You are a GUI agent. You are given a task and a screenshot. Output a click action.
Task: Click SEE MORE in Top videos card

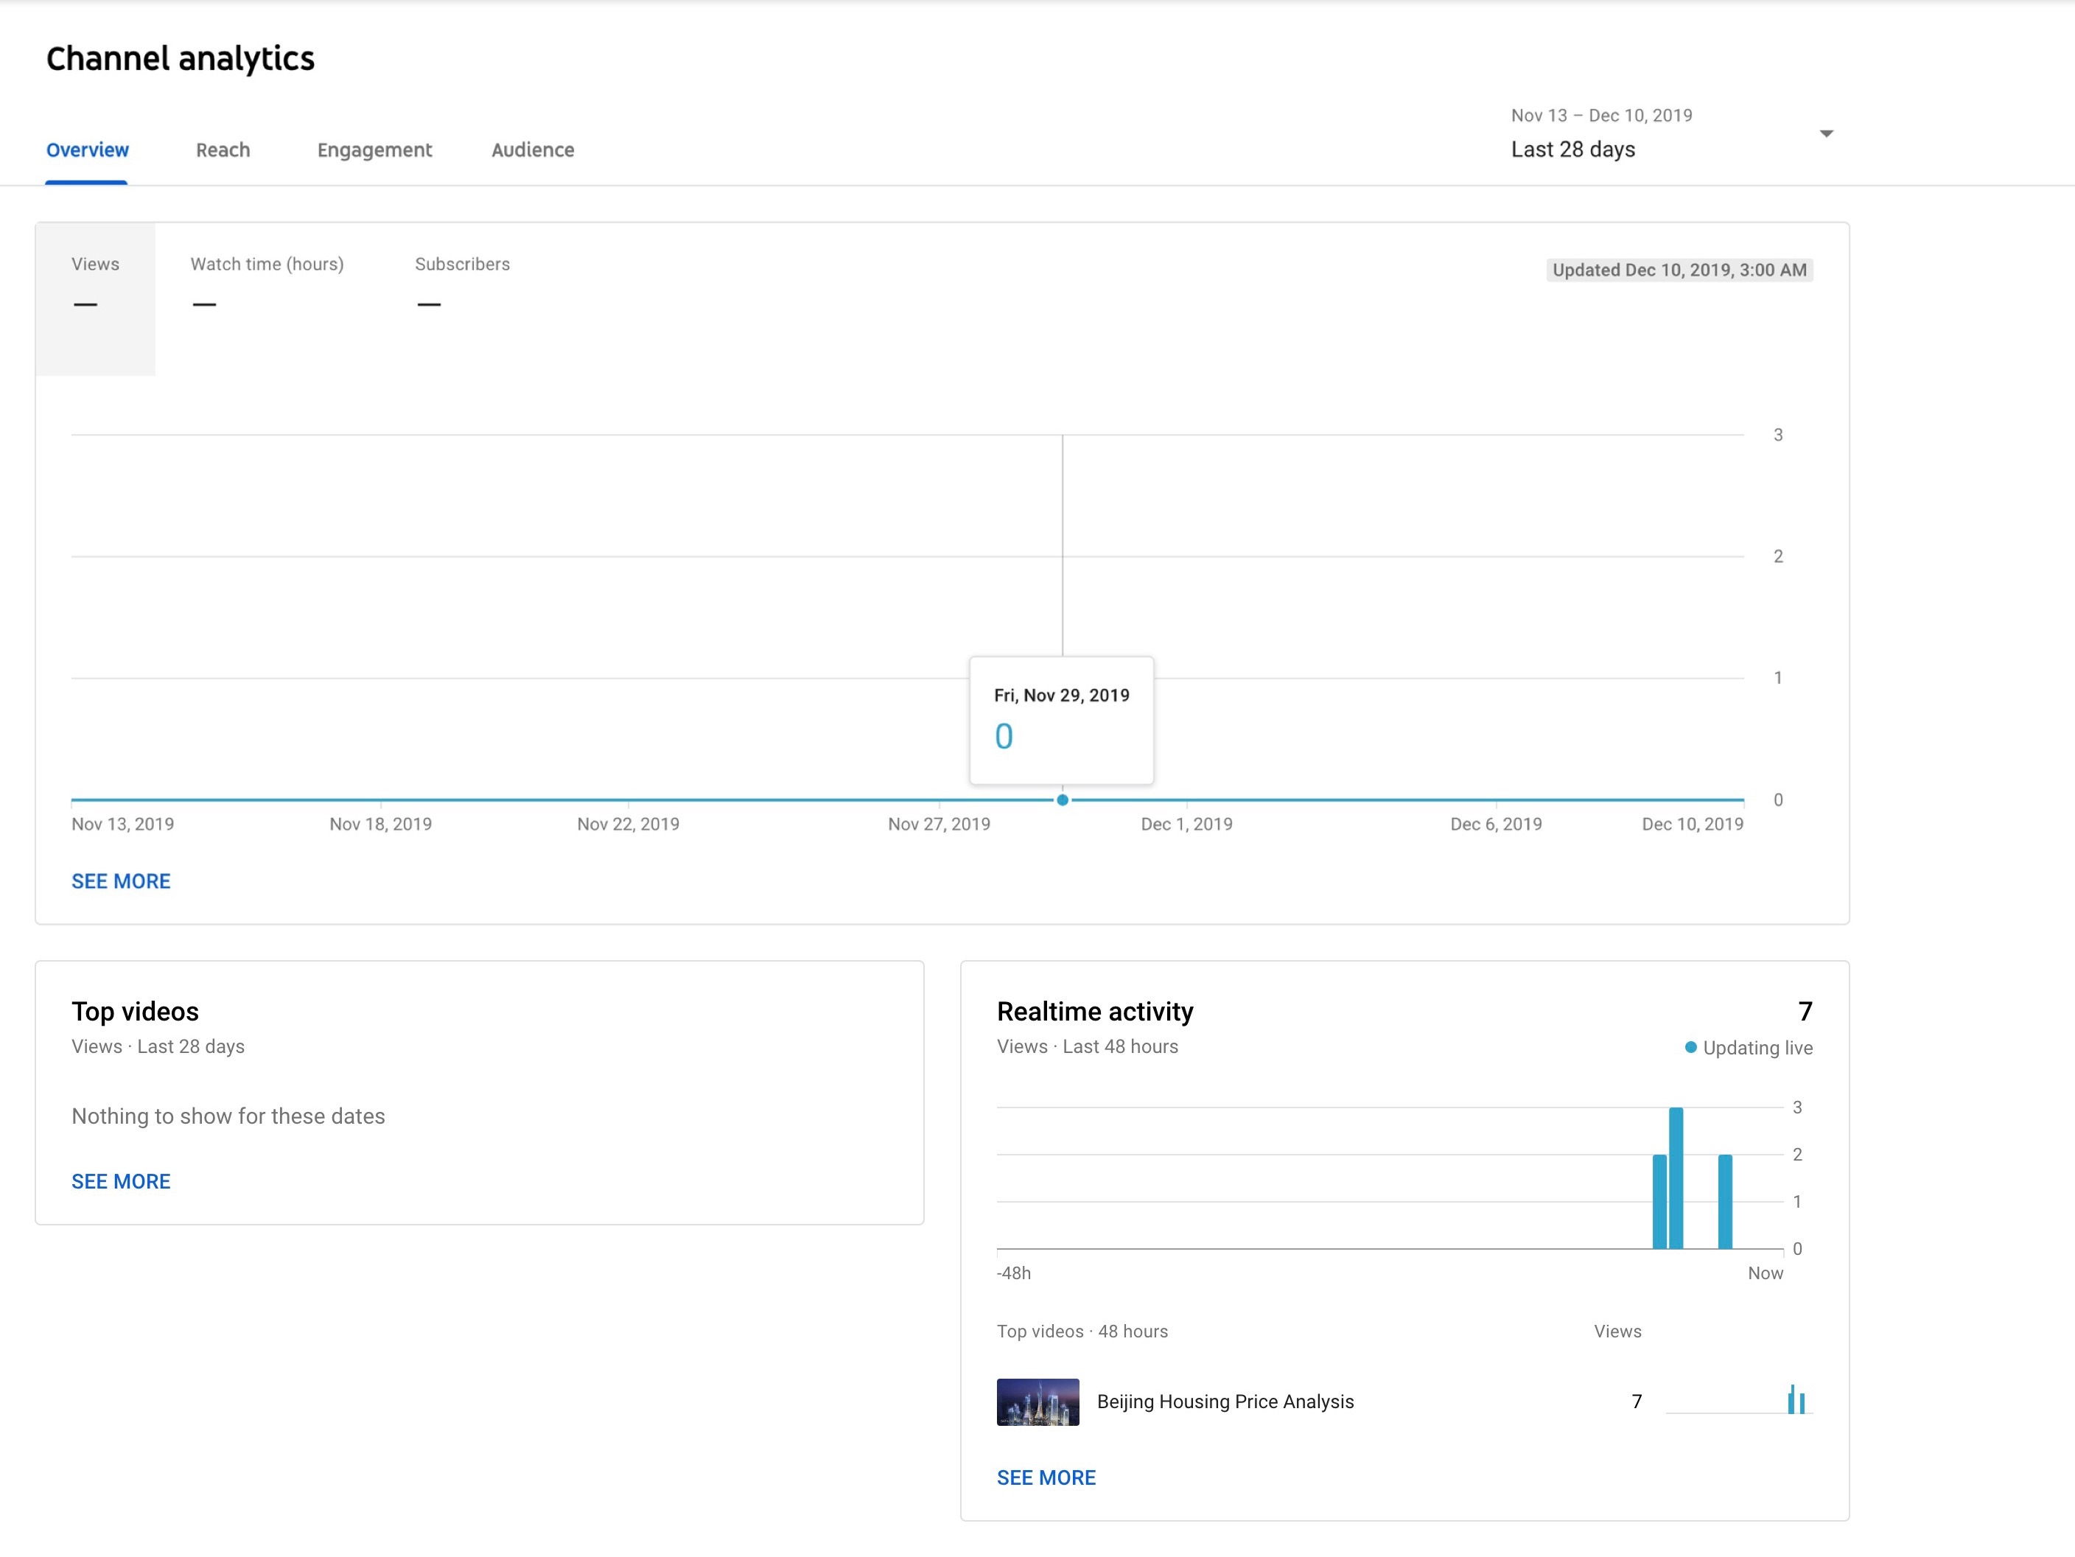[x=121, y=1181]
